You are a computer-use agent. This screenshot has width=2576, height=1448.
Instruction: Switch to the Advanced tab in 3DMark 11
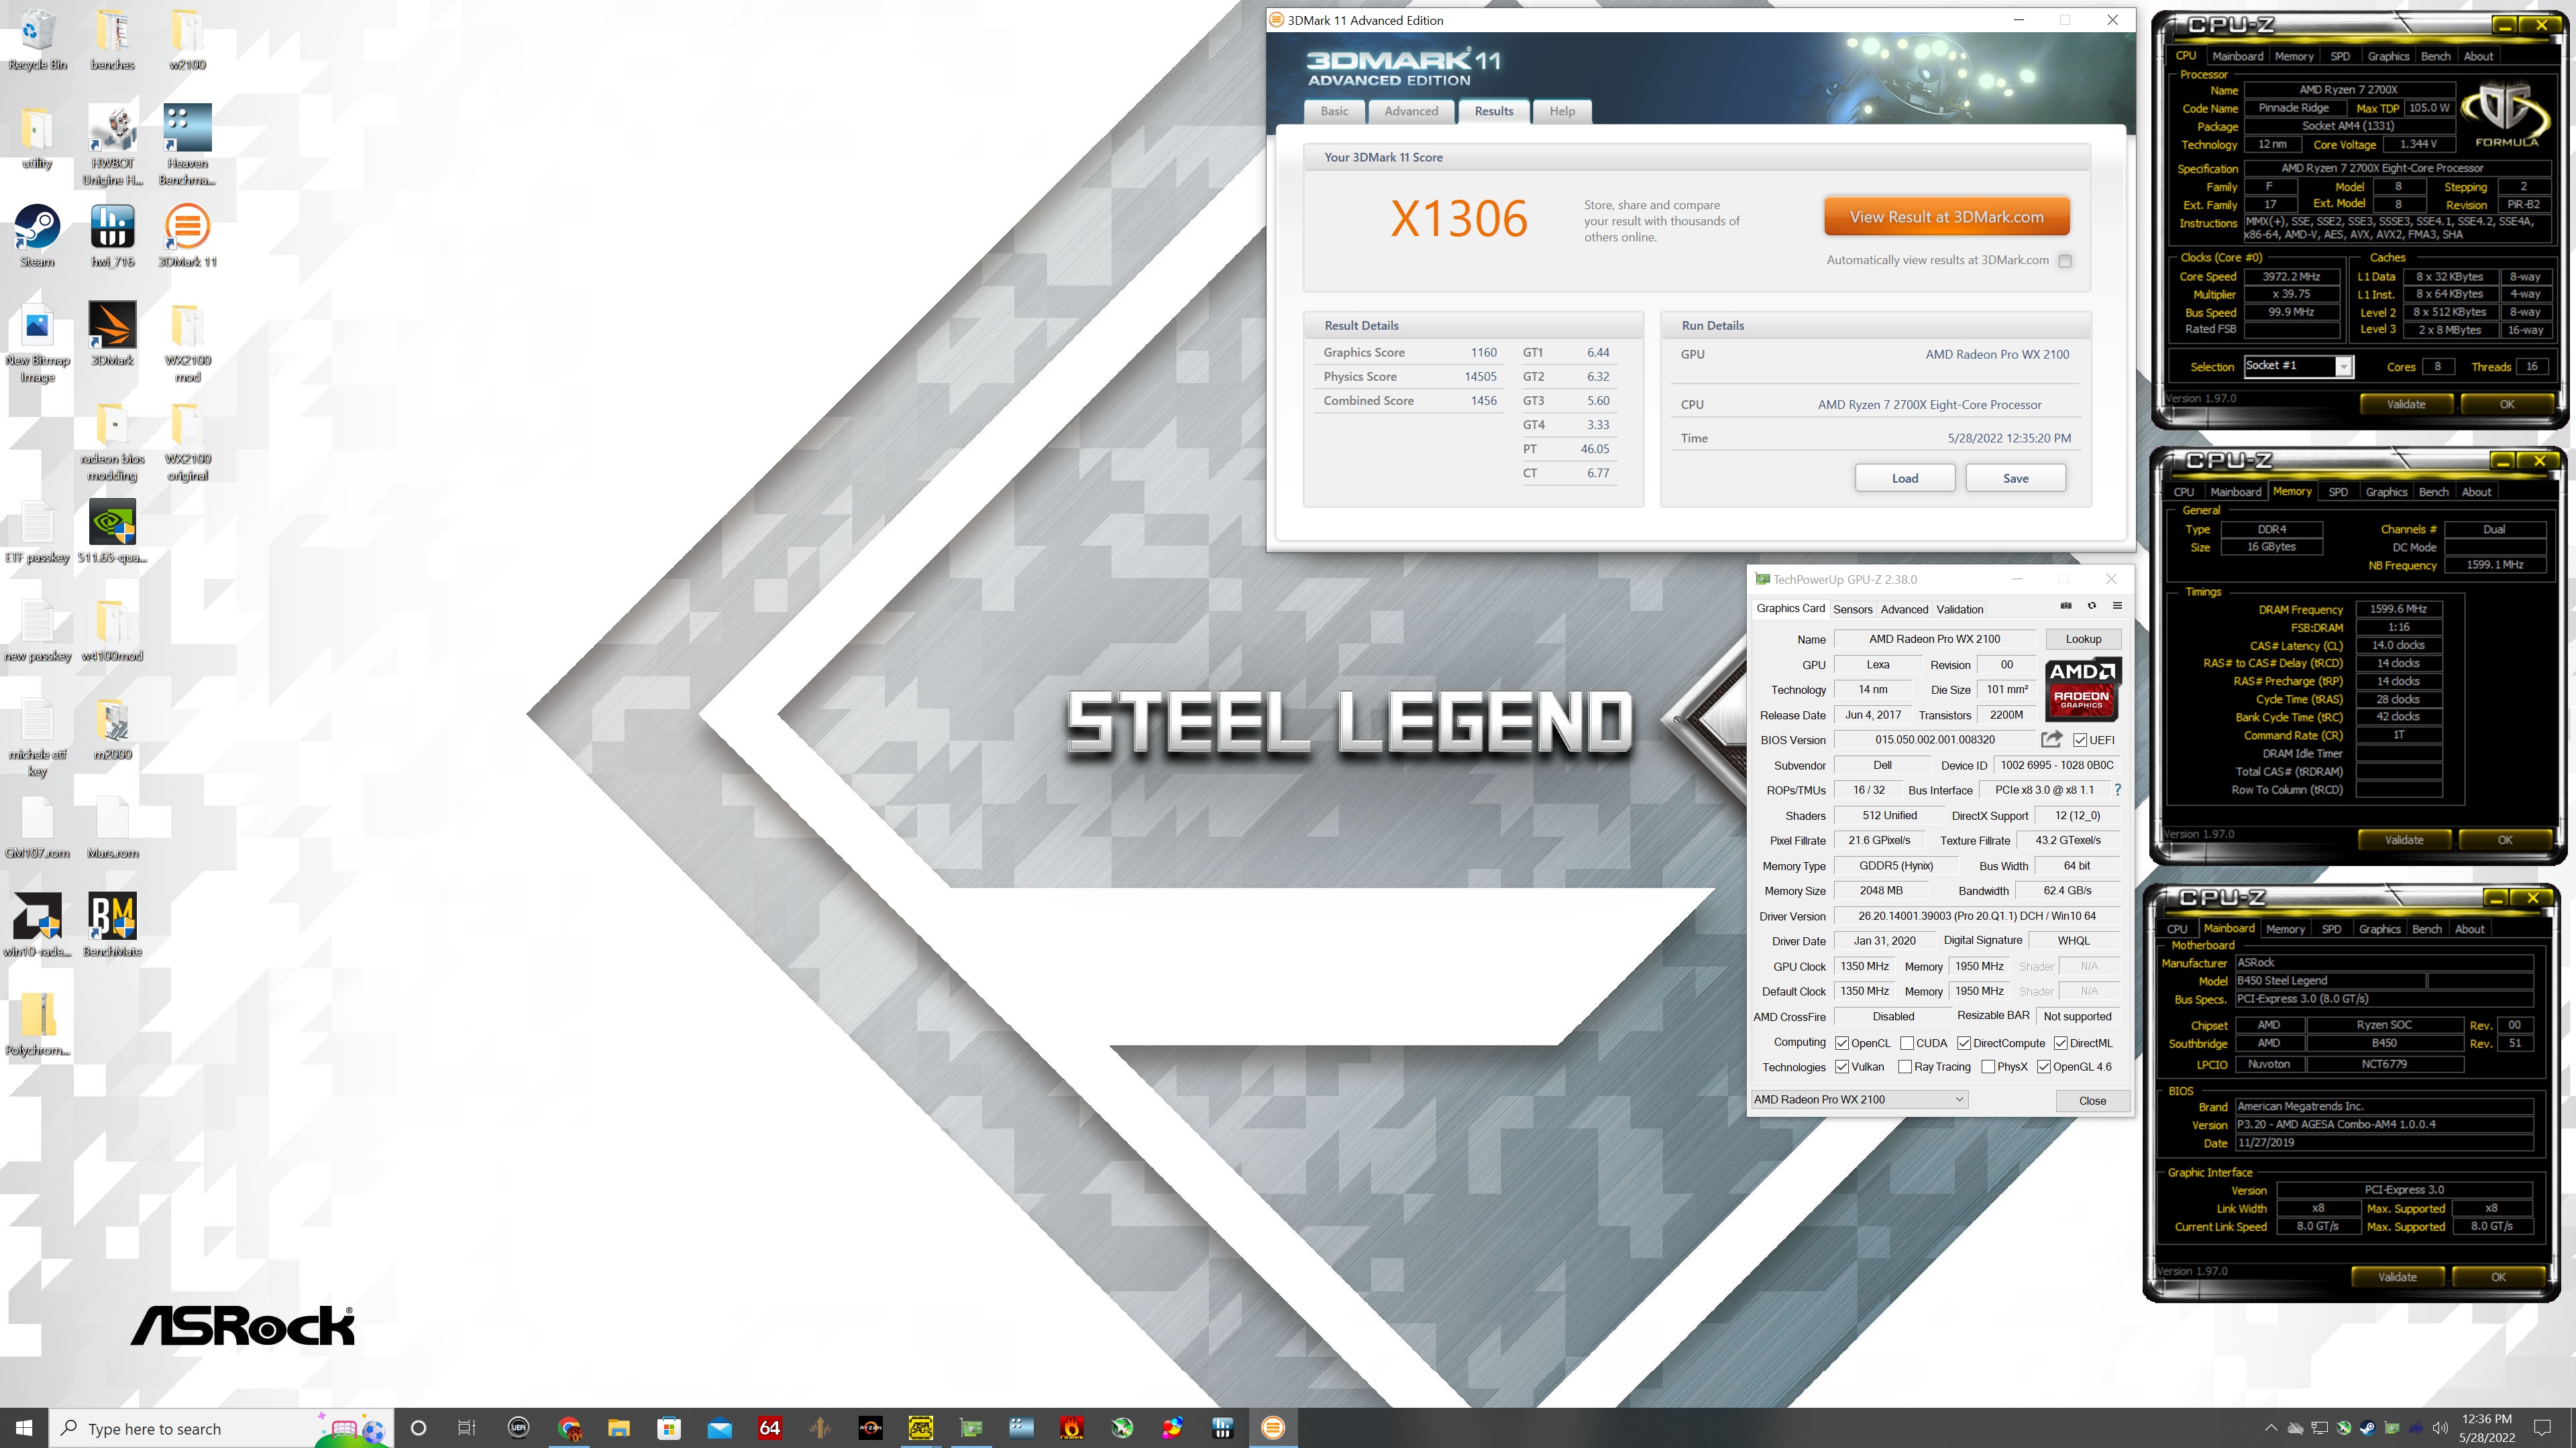tap(1411, 111)
